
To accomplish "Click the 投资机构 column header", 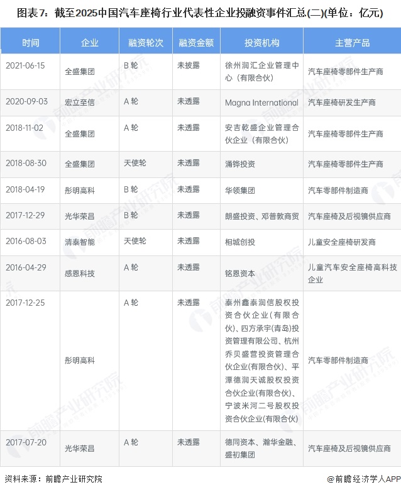I will coord(261,43).
